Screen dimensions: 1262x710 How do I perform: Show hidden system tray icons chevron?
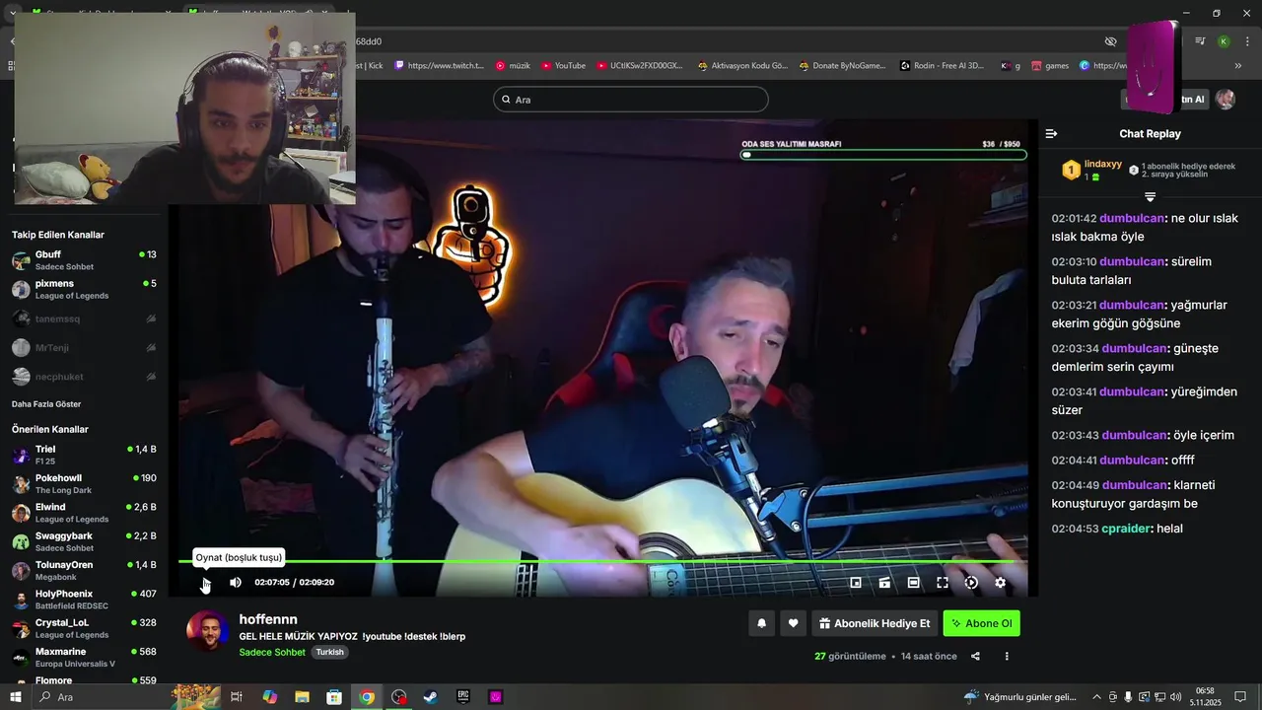click(1096, 697)
